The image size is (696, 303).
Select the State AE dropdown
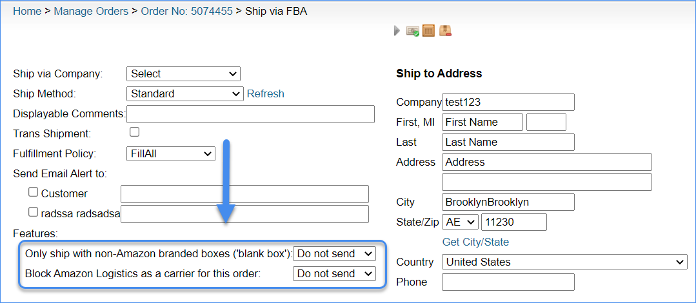(461, 222)
